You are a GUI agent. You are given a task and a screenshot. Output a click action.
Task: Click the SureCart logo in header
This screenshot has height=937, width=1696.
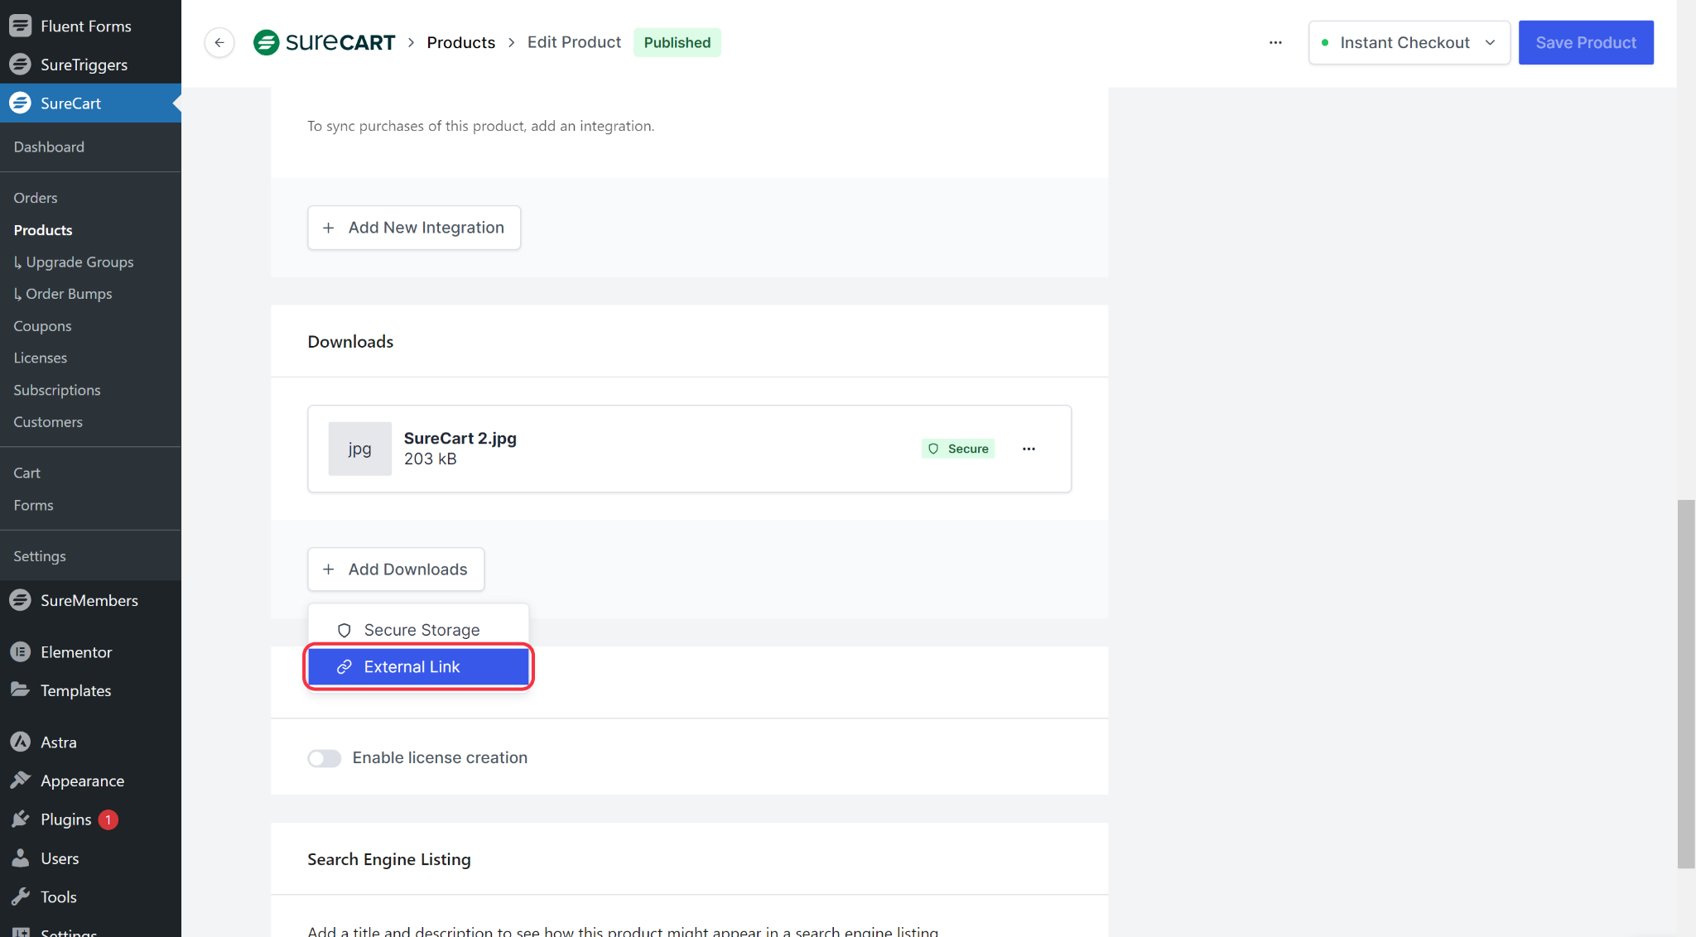pyautogui.click(x=325, y=42)
